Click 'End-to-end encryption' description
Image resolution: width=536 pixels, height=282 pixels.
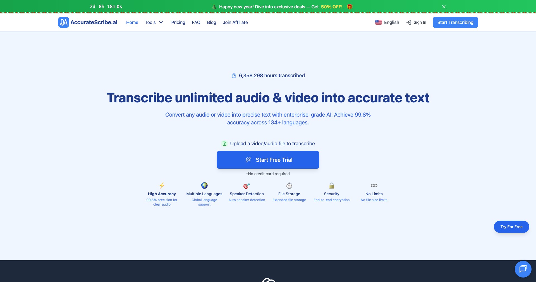pyautogui.click(x=332, y=200)
